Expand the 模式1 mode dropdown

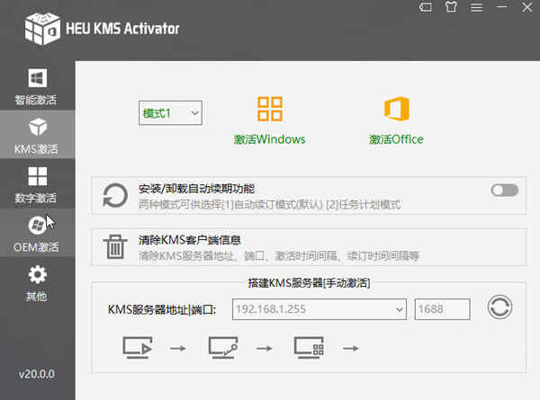170,113
